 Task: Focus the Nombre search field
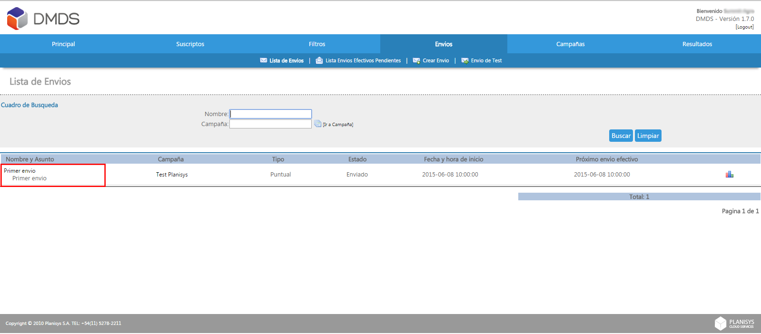point(270,114)
